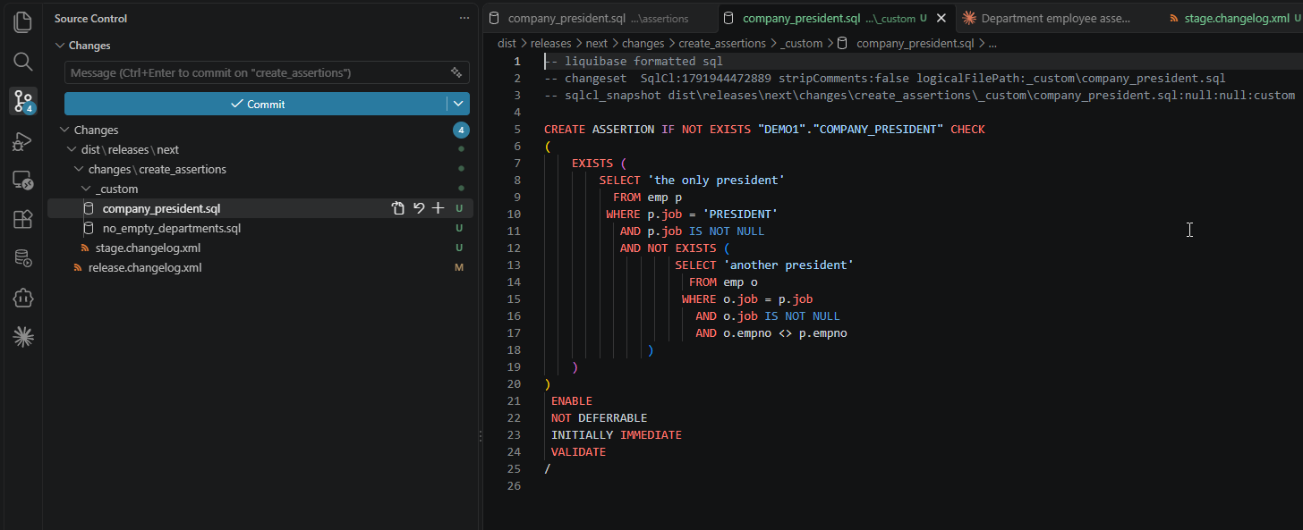Open the Run and Debug view
Image resolution: width=1303 pixels, height=530 pixels.
[x=23, y=141]
